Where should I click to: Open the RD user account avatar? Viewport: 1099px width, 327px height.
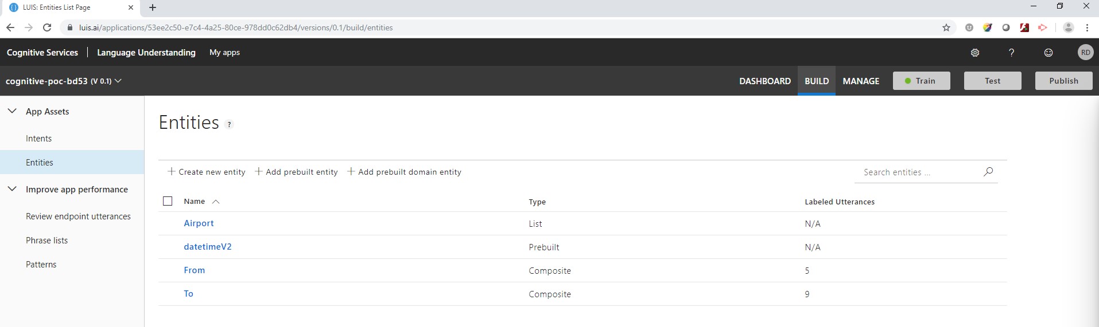tap(1085, 53)
